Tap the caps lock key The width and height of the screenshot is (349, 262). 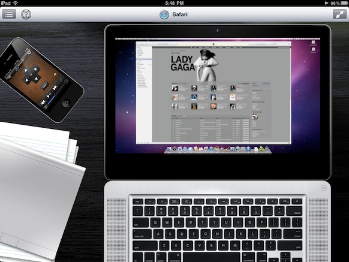(x=142, y=234)
